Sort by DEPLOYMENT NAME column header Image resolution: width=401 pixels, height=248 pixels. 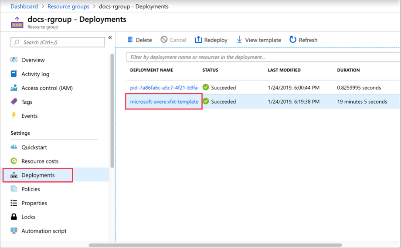click(151, 70)
